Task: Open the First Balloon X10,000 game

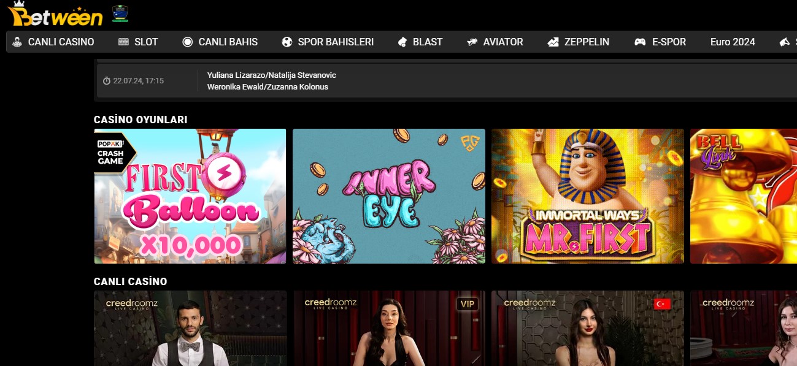Action: click(190, 196)
